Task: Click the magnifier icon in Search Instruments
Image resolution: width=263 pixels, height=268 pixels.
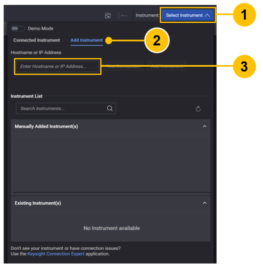Action: [110, 108]
